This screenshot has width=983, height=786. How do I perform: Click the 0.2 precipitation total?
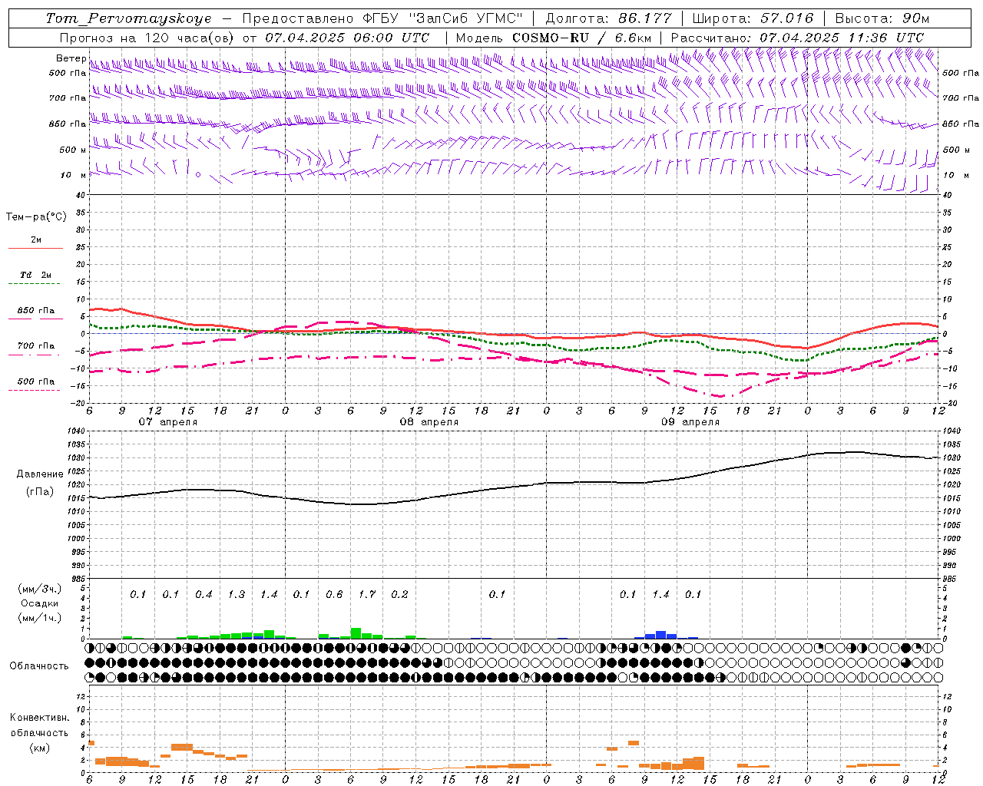pyautogui.click(x=399, y=595)
